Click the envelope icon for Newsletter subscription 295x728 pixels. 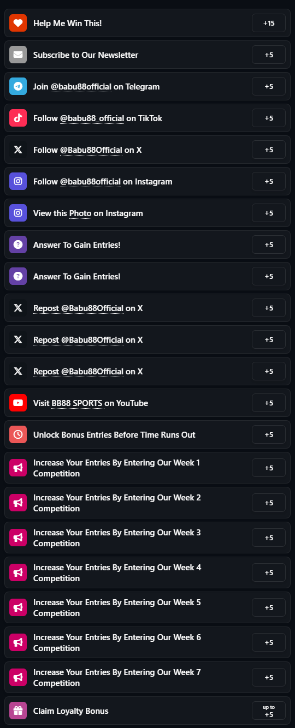(18, 55)
